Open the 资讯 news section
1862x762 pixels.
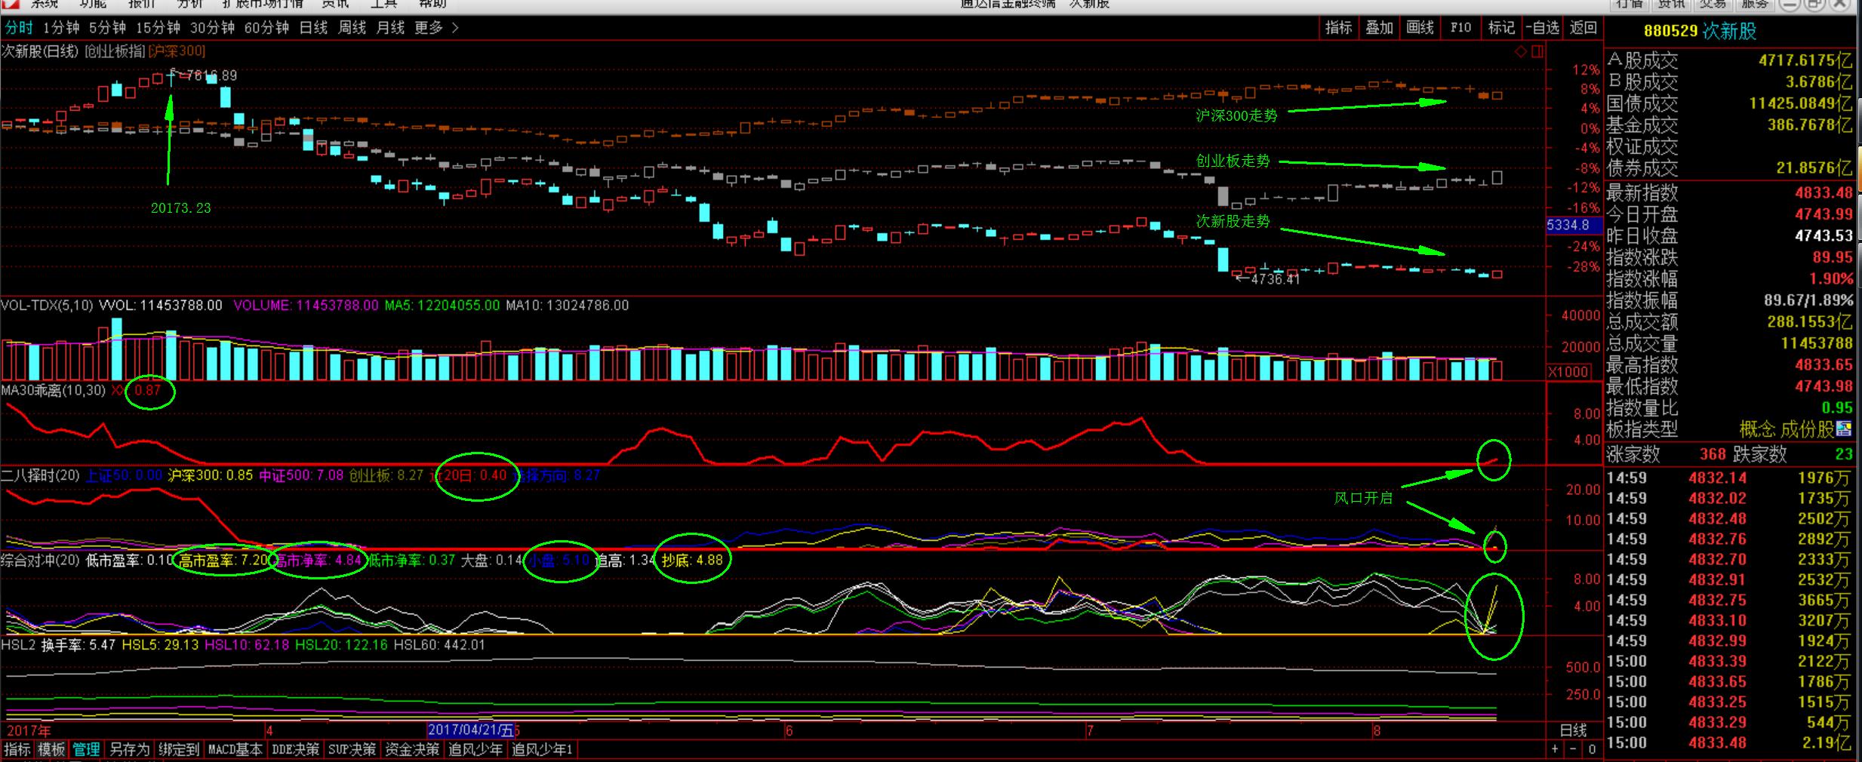[1671, 5]
